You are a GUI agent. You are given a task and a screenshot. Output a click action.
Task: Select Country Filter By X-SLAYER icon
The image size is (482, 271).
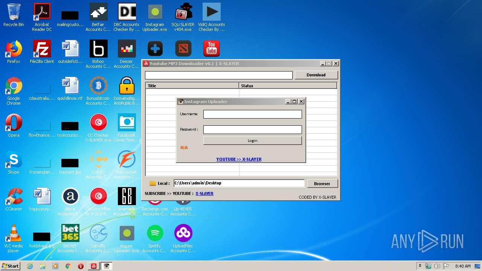[98, 202]
